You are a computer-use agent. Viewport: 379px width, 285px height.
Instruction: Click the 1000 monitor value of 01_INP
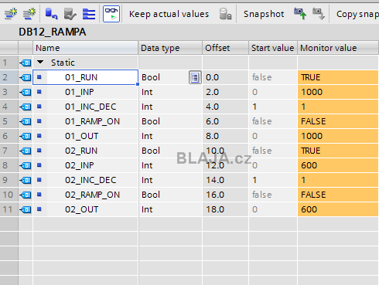(x=338, y=92)
